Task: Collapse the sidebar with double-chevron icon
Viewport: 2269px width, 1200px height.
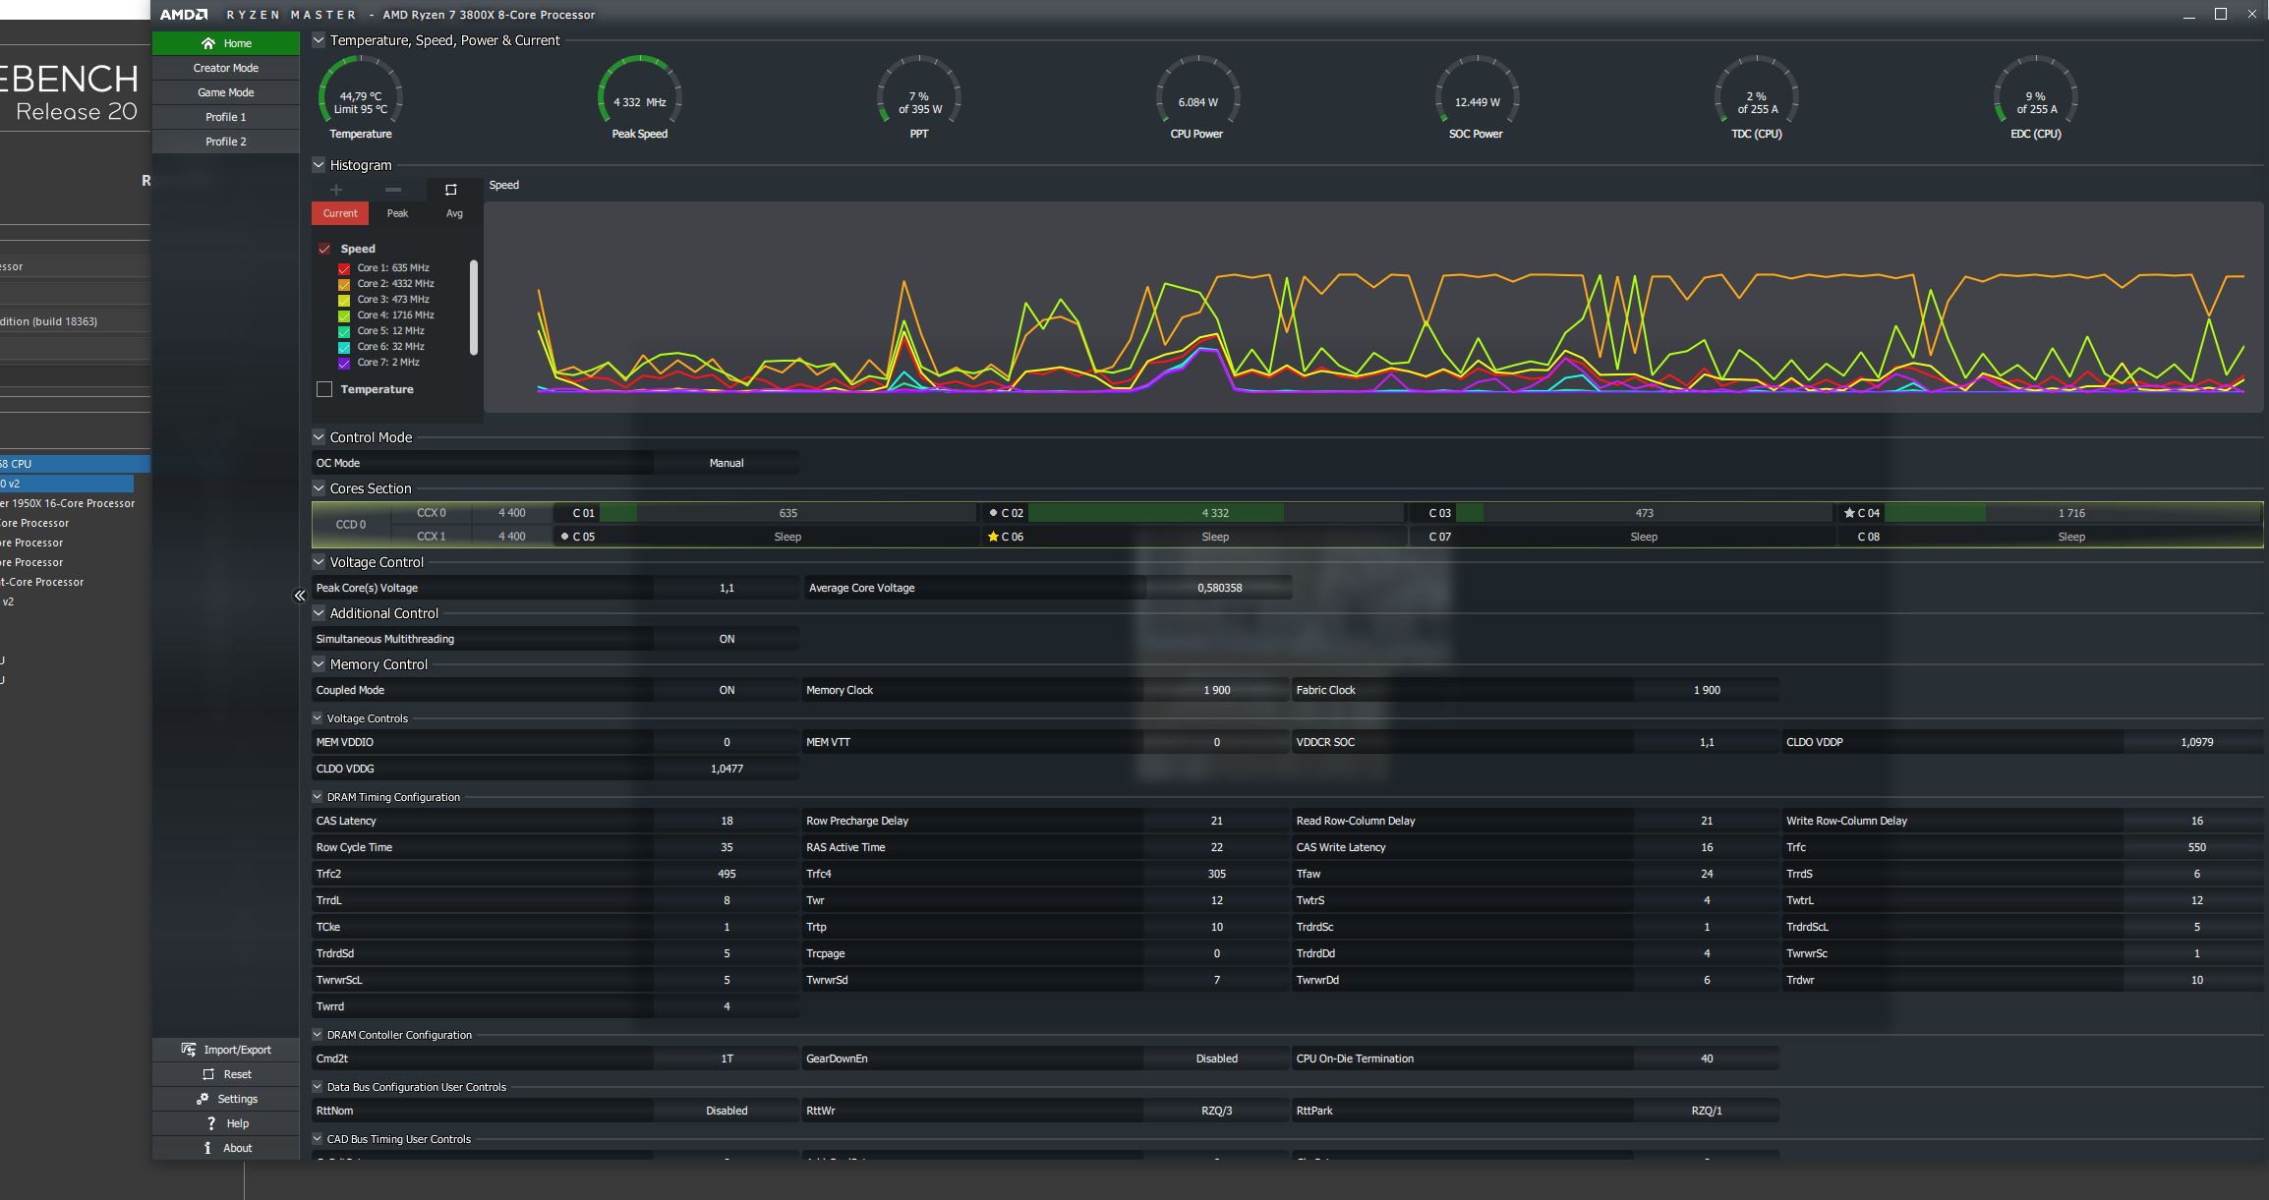Action: tap(300, 596)
